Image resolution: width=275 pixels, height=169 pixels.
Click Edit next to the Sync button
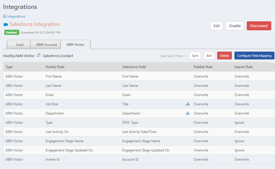[209, 56]
